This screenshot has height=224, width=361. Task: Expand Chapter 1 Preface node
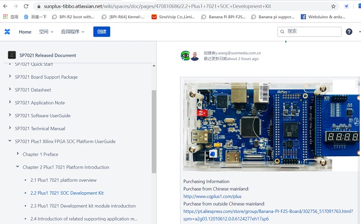pyautogui.click(x=17, y=153)
